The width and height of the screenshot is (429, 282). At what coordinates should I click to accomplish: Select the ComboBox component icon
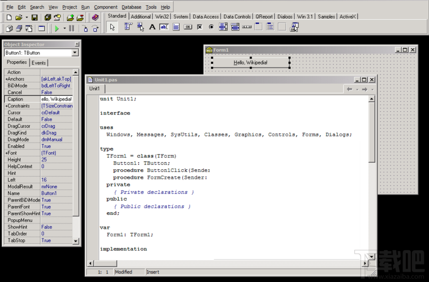[x=235, y=27]
